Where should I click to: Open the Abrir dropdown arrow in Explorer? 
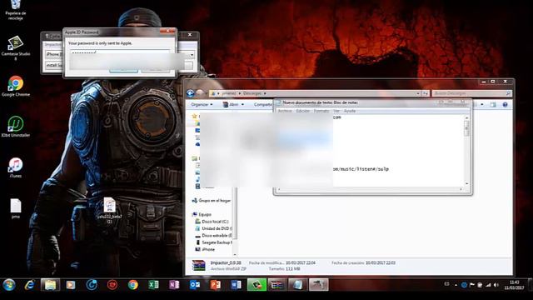242,104
